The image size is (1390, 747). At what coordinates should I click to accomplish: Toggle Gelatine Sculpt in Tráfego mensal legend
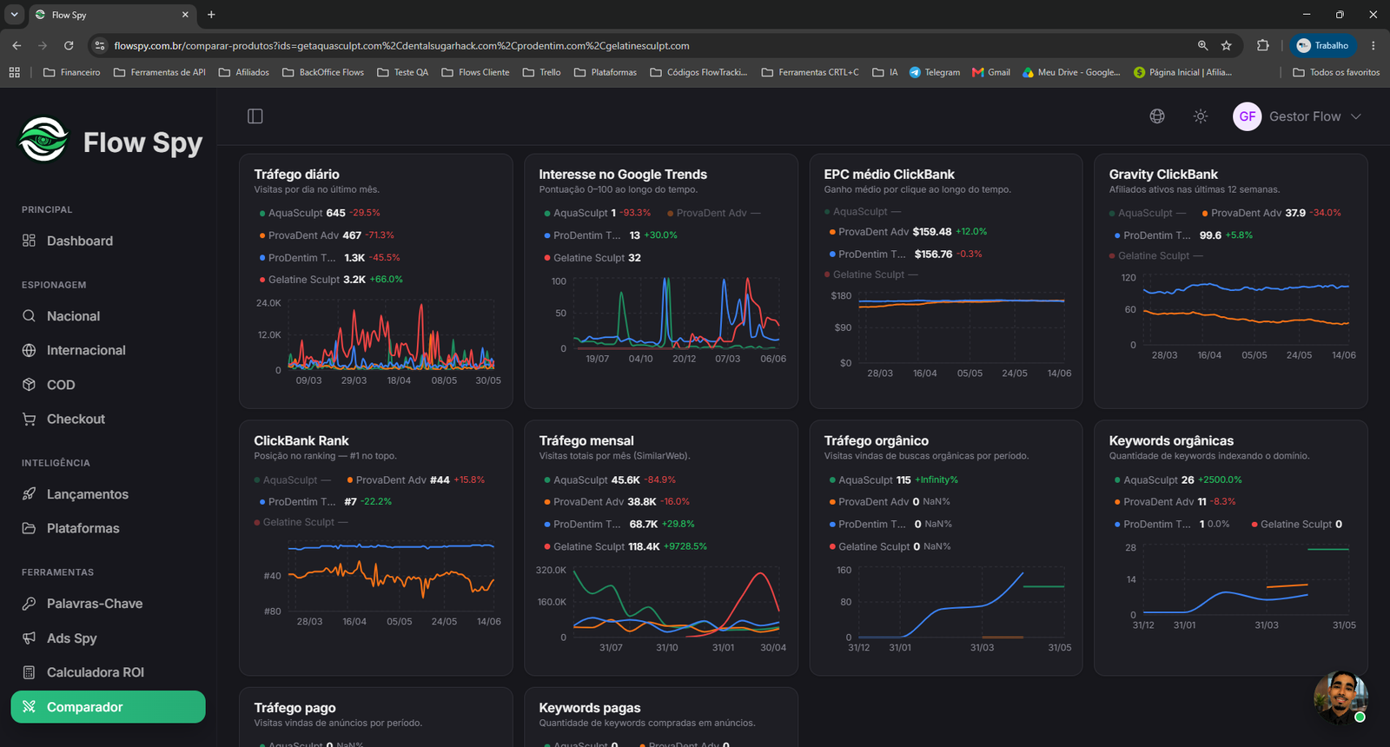tap(625, 546)
